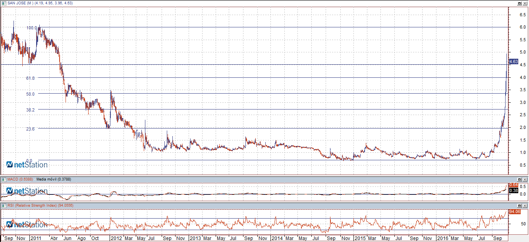This screenshot has height=242, width=529.
Task: Click the 94.06 RSI value tag
Action: coord(515,212)
